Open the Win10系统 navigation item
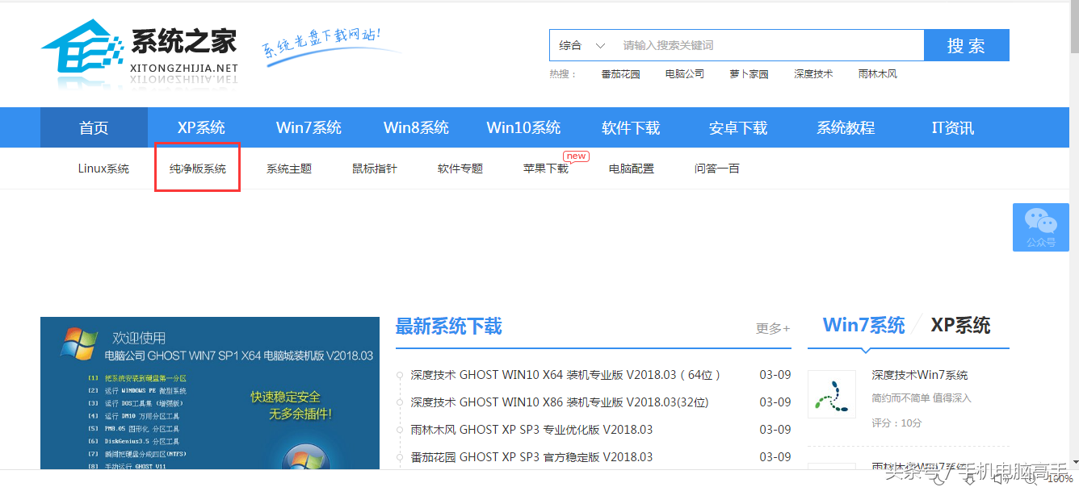The height and width of the screenshot is (487, 1079). pos(523,127)
